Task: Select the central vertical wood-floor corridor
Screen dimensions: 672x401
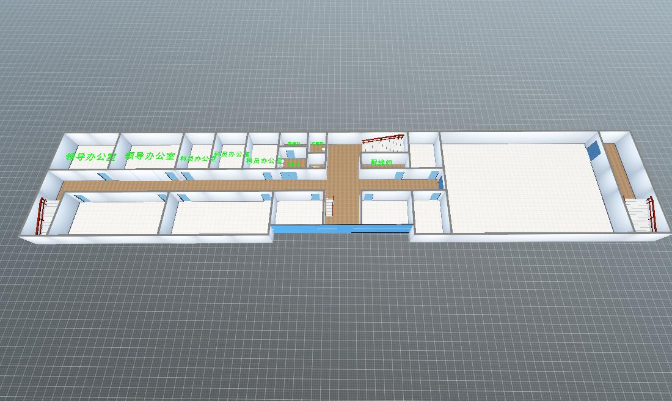Action: point(341,183)
